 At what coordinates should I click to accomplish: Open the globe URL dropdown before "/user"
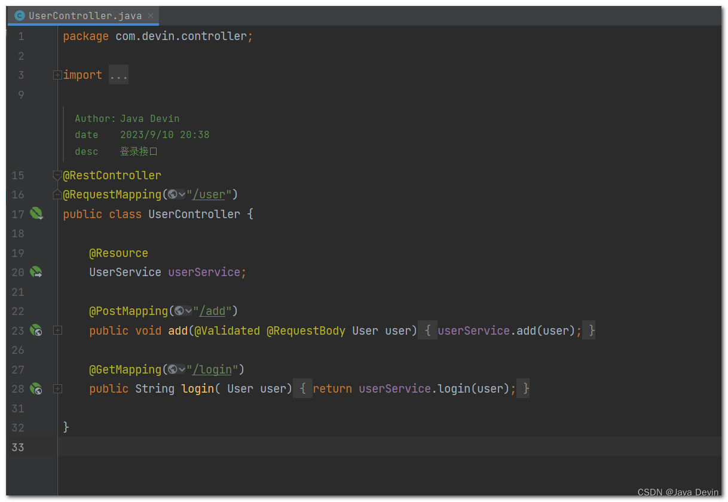click(x=176, y=194)
